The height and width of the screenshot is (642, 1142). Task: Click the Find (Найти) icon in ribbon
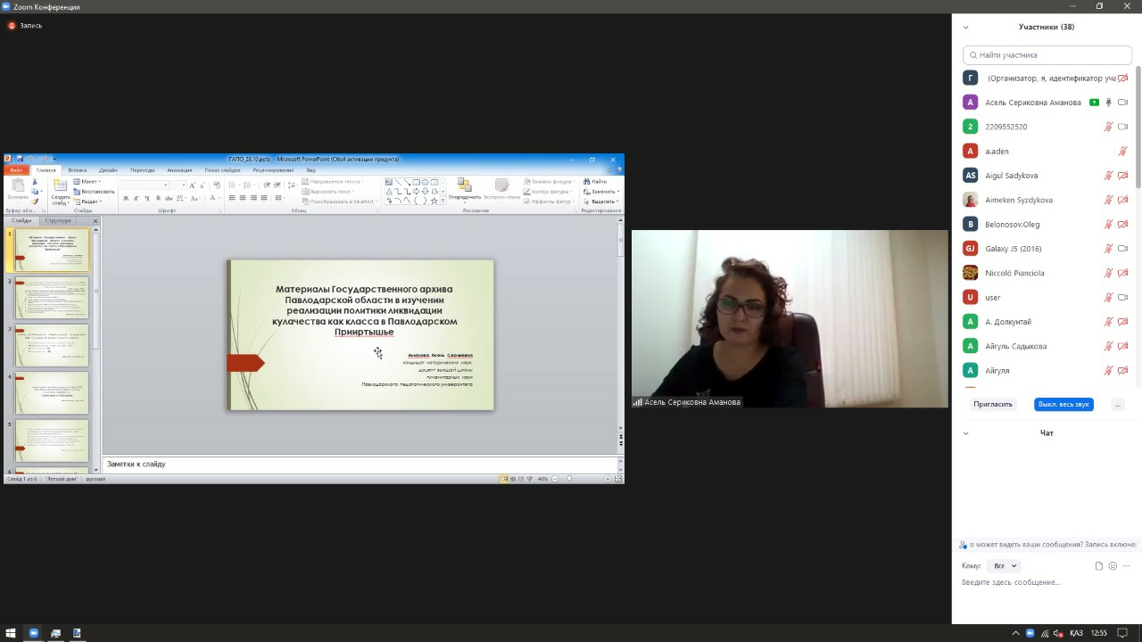595,181
